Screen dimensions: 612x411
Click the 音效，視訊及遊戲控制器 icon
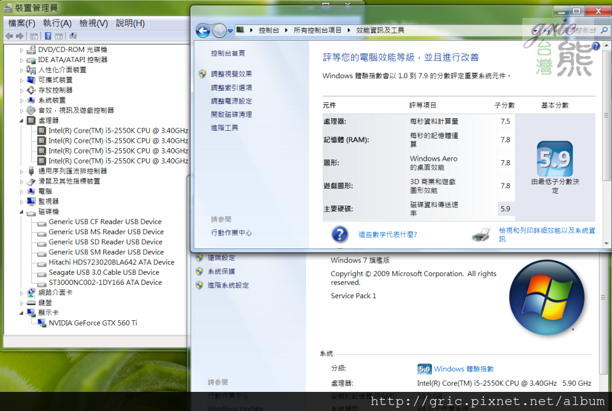coord(31,111)
